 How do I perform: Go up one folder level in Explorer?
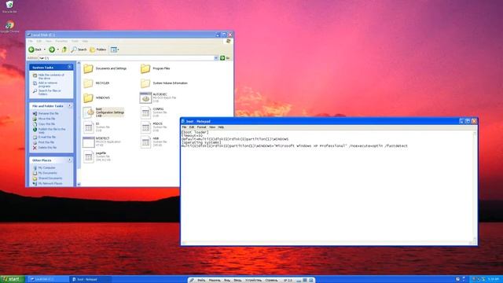click(64, 50)
